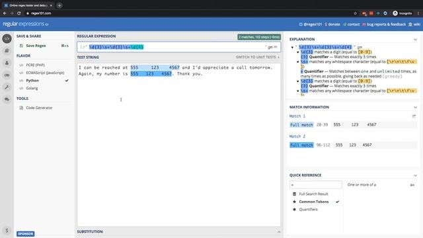Viewport: 423px width, 238px height.
Task: Click the Save Regex disk icon
Action: coord(21,46)
